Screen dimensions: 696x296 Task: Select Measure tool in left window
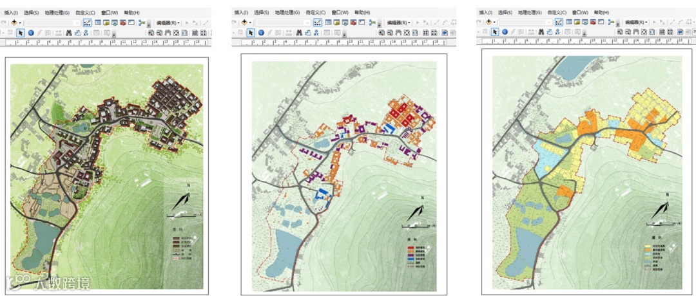59,33
